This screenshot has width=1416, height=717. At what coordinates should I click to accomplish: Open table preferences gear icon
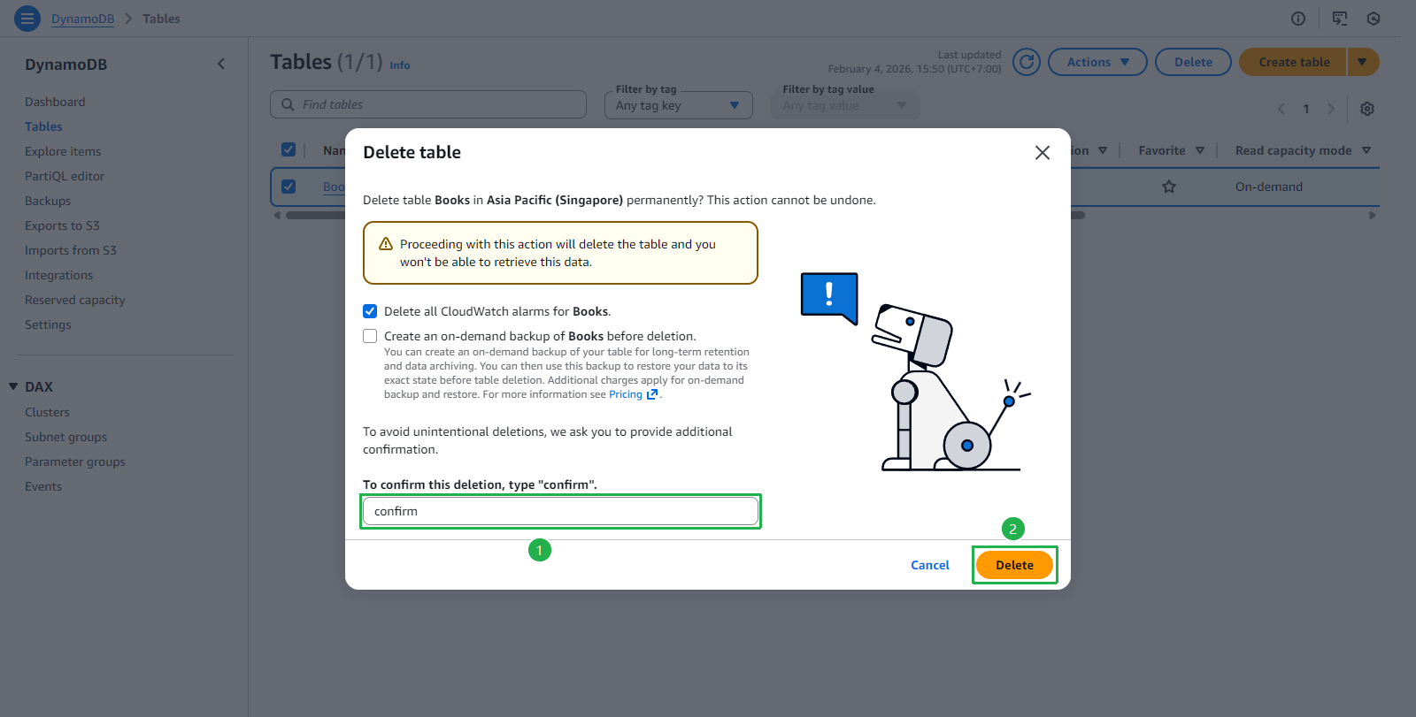(1367, 109)
